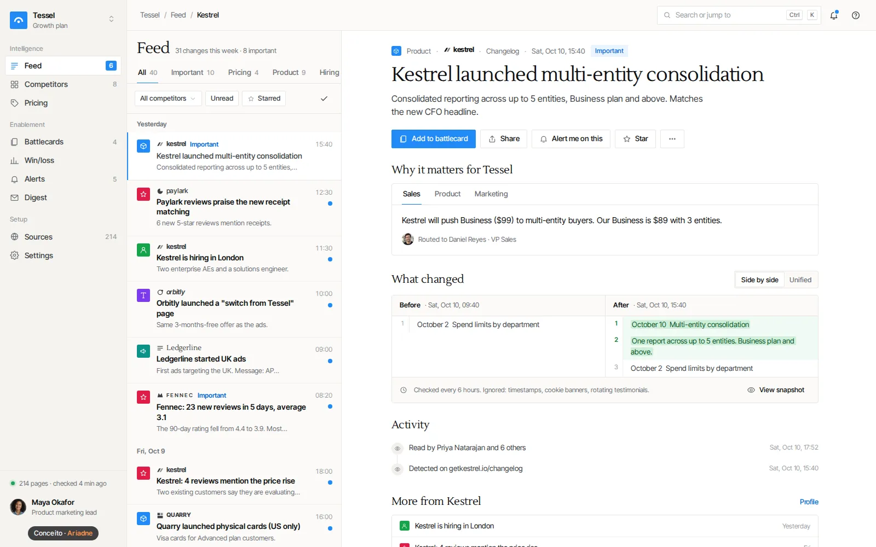Open Kestrel is hiring in London related row

[x=604, y=526]
